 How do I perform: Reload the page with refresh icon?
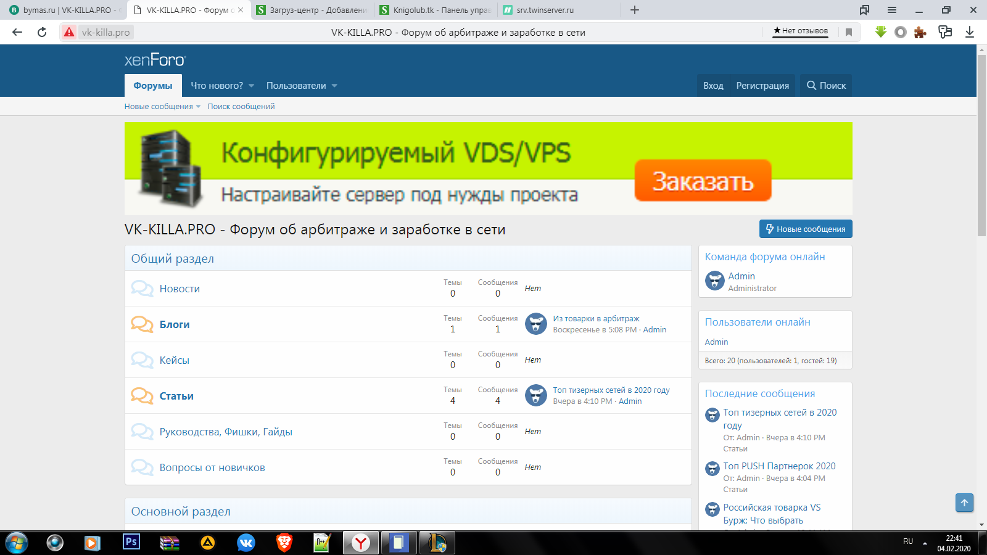(42, 32)
